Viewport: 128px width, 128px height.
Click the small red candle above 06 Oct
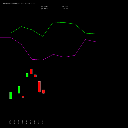[23, 97]
